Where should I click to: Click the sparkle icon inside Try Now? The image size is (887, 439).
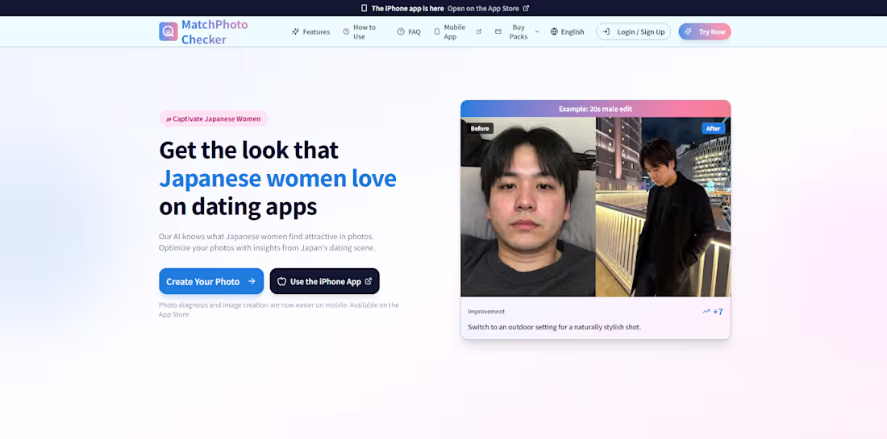pos(688,31)
